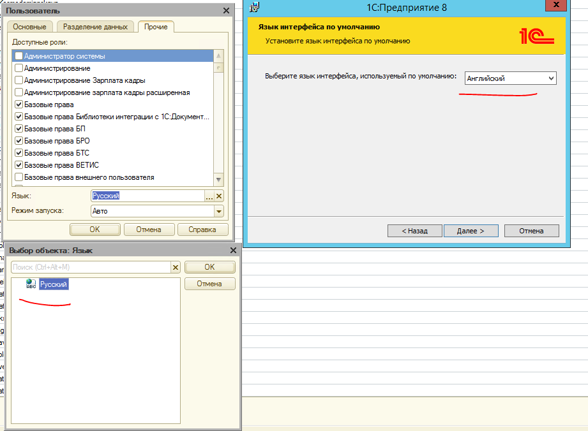Click the Режим запуска field showing Авто
Viewport: 588px width, 431px height.
(x=152, y=211)
